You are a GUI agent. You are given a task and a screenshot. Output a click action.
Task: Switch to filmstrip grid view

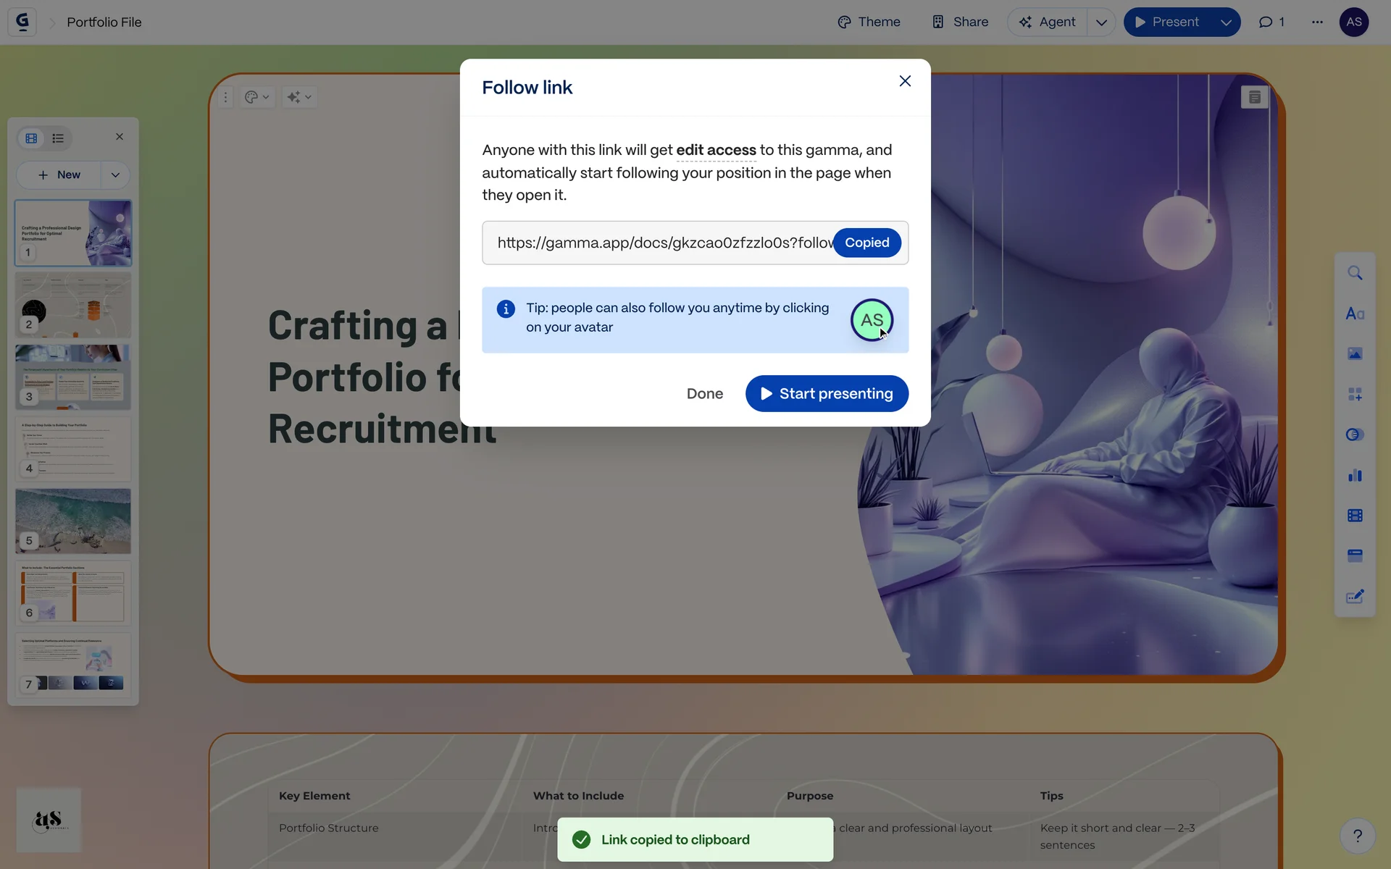[31, 138]
